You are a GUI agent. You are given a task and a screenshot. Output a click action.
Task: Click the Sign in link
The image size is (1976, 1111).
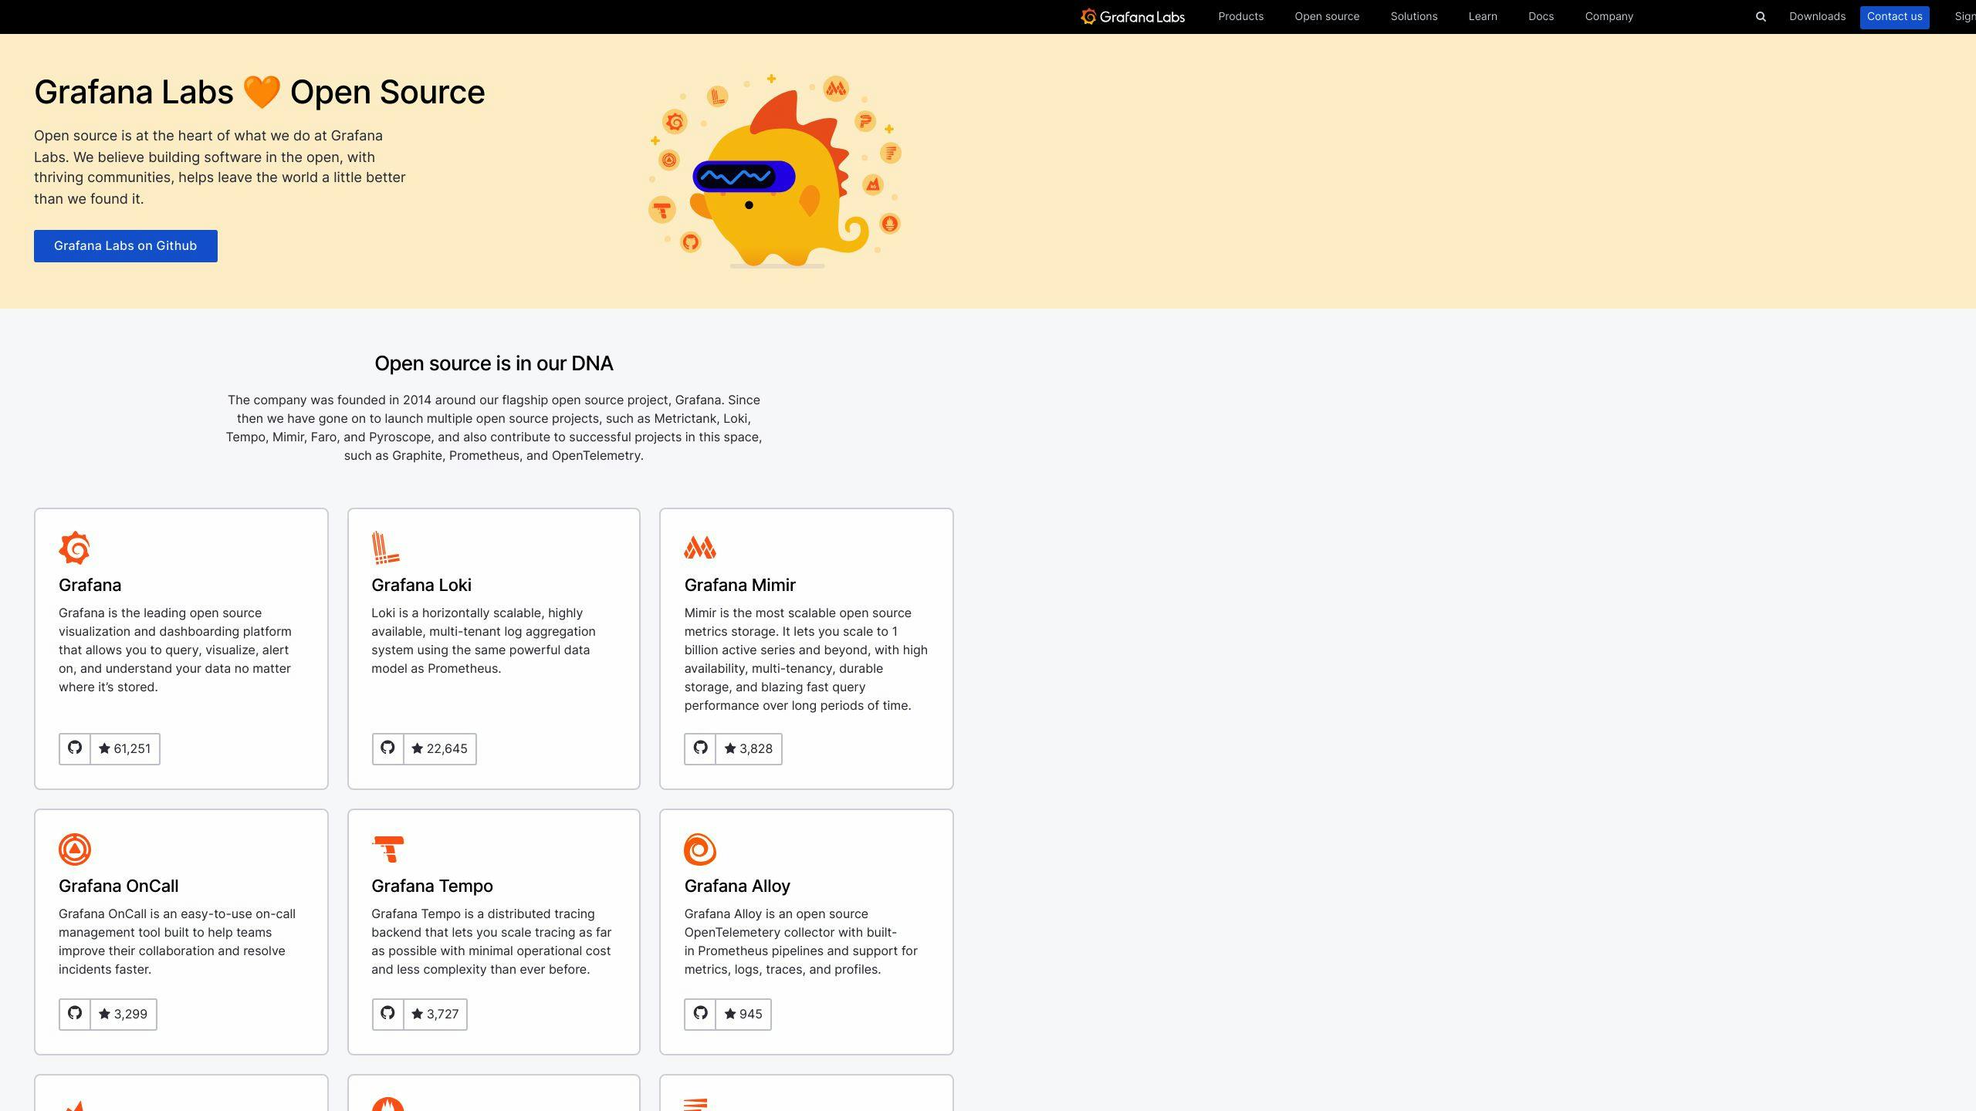tap(1964, 16)
